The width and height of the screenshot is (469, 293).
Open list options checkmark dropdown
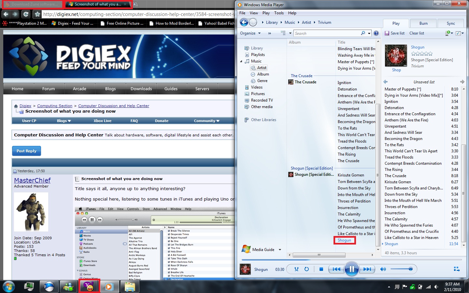tap(460, 33)
